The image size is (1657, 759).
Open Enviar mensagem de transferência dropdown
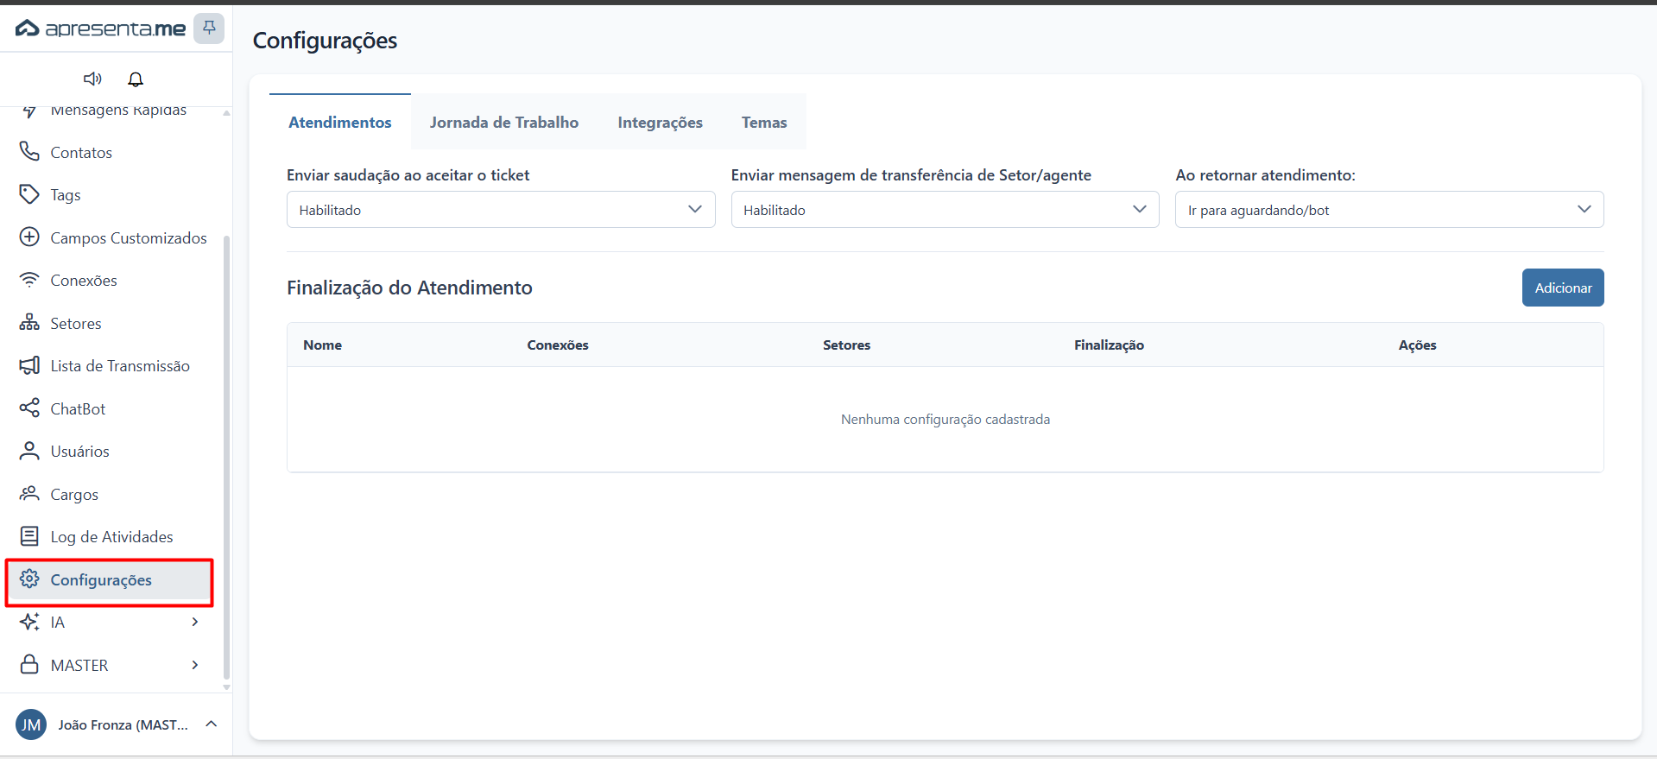click(945, 210)
